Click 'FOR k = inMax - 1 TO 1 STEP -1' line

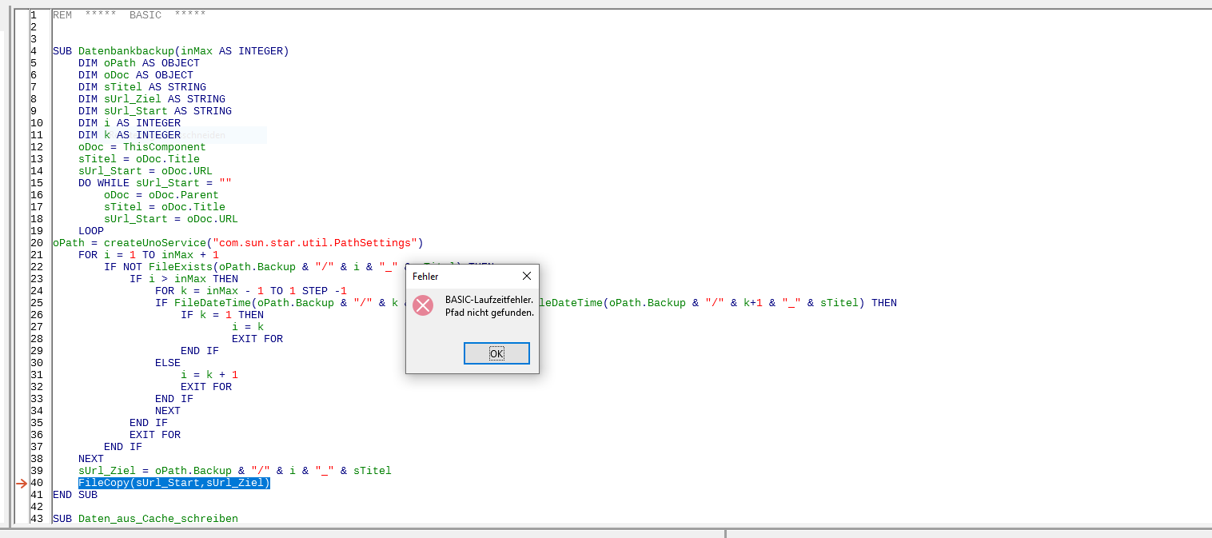(x=251, y=291)
